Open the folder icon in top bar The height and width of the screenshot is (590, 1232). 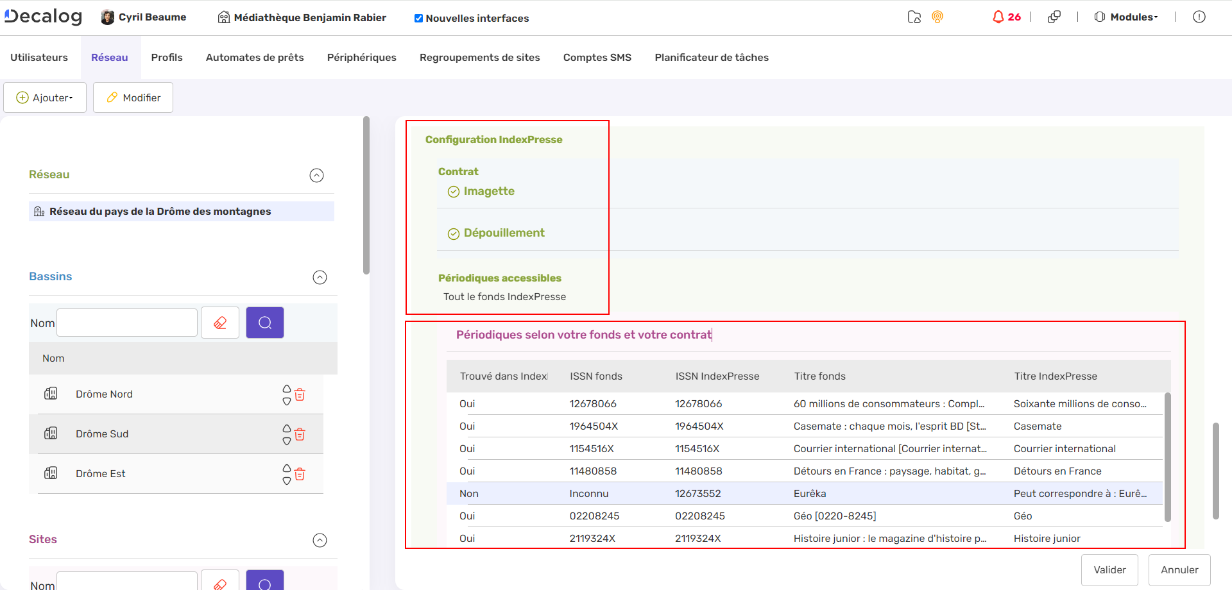[x=914, y=17]
